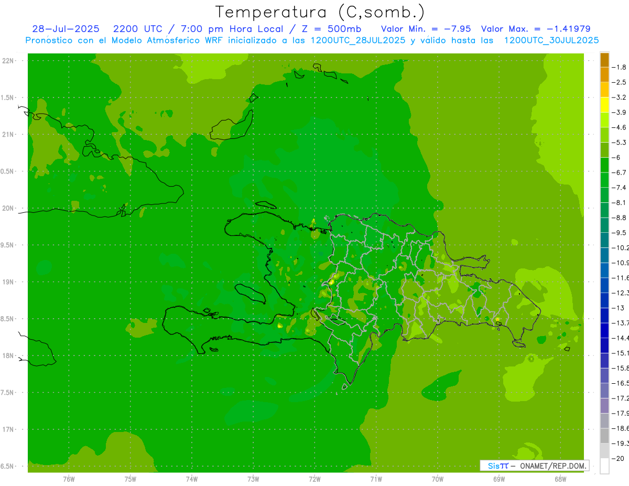Viewport: 629px width, 486px height.
Task: Pick the orange swatch between -1.8 and -2.5
Action: tap(605, 75)
